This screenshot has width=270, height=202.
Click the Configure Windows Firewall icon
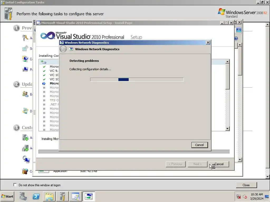pos(25,171)
